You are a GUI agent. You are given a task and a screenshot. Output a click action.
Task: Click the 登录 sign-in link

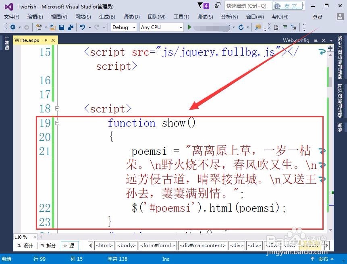coord(317,17)
